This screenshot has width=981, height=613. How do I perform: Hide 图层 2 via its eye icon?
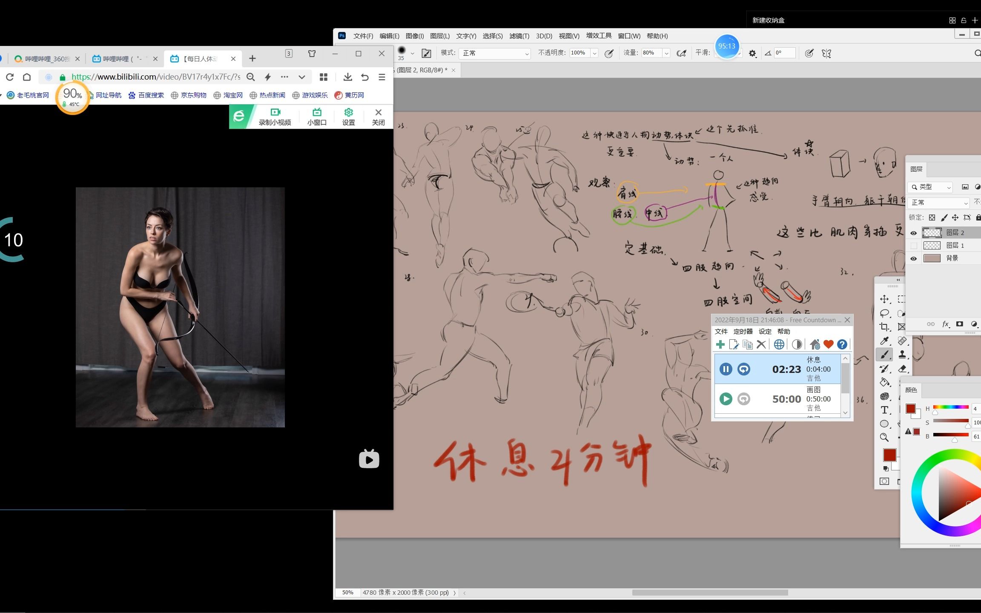(x=913, y=233)
